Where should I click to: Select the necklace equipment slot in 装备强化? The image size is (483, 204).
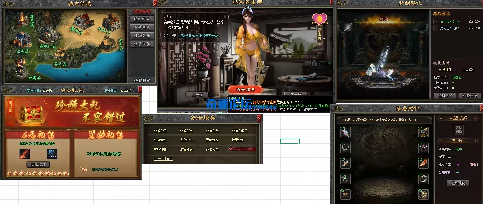click(x=346, y=148)
